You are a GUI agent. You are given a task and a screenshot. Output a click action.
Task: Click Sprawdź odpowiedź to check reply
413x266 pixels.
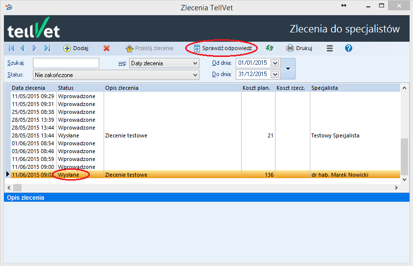tap(223, 48)
